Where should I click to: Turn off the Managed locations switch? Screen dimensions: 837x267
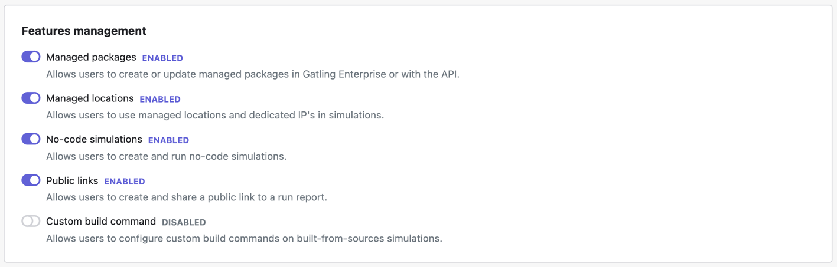(x=31, y=98)
